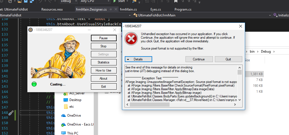Image resolution: width=289 pixels, height=135 pixels.
Task: Click the horizontal scrollbar thumb in exception details
Action: [149, 105]
